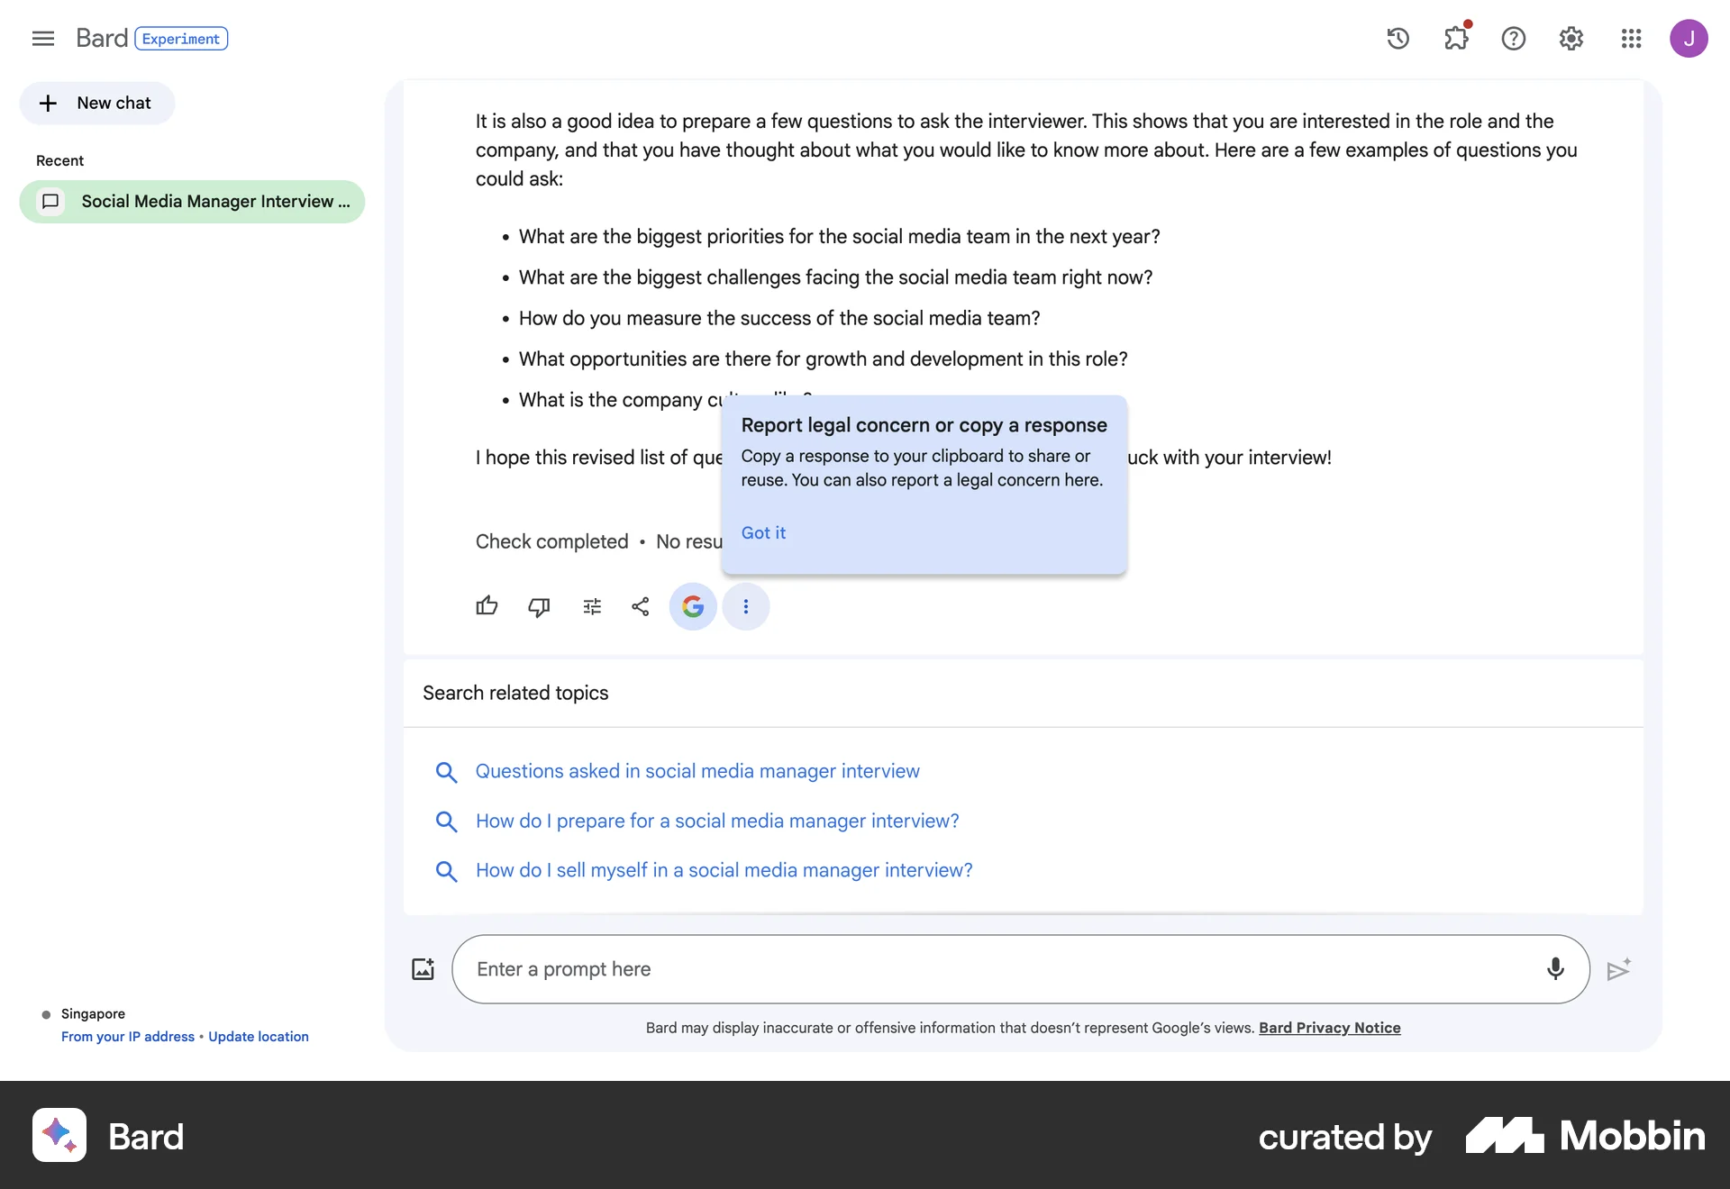Click the thumbs up good response icon
The image size is (1730, 1189).
tap(487, 606)
